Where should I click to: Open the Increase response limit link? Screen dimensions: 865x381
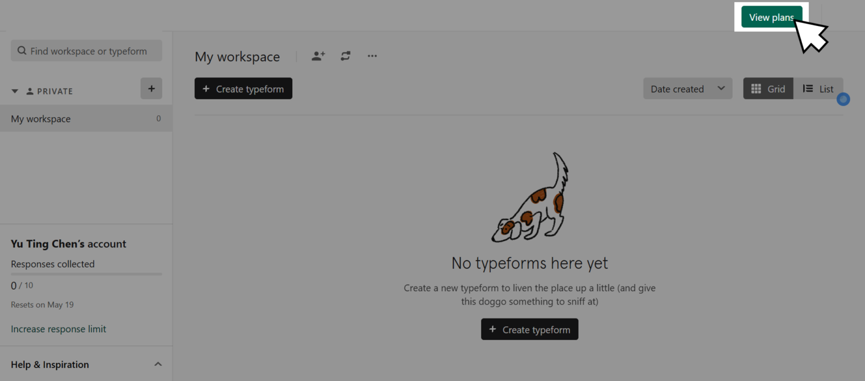point(59,329)
